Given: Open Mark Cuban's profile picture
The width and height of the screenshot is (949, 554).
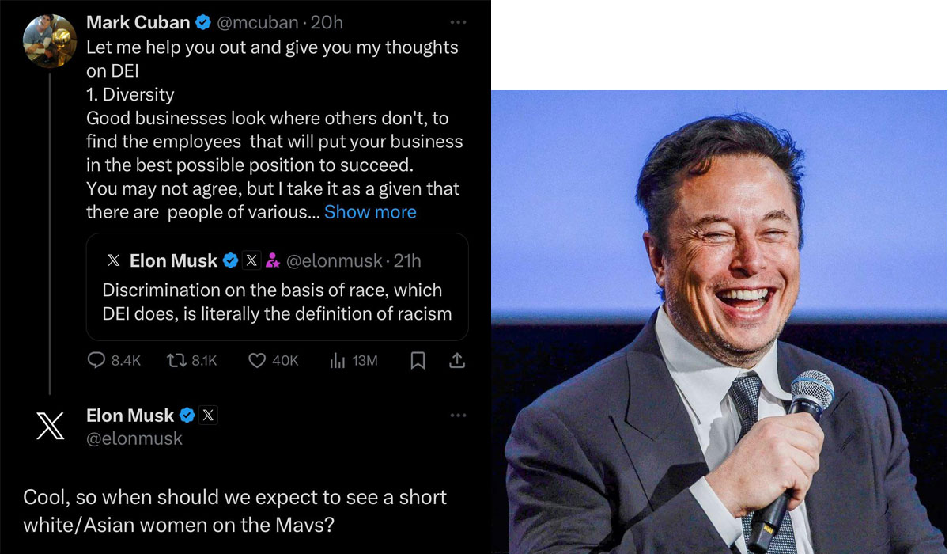Looking at the screenshot, I should coord(51,41).
